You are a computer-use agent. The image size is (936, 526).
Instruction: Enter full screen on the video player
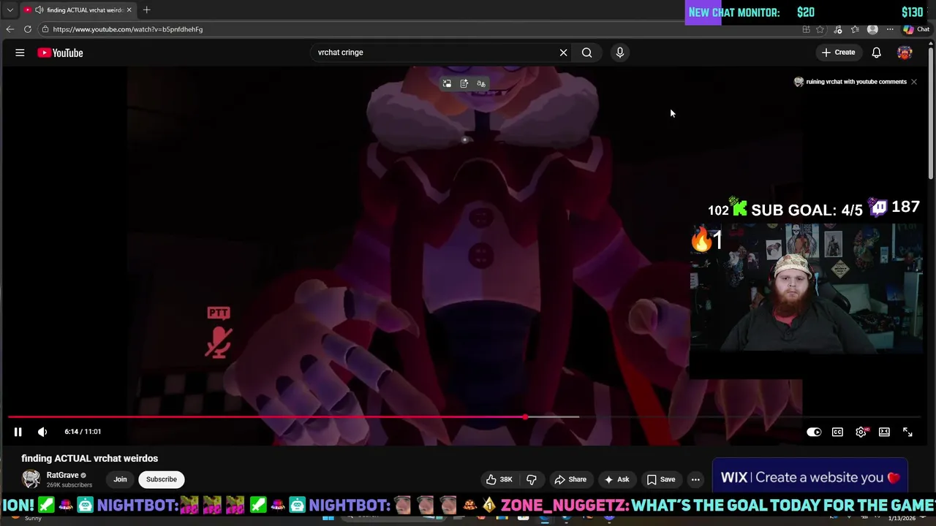[x=907, y=432]
